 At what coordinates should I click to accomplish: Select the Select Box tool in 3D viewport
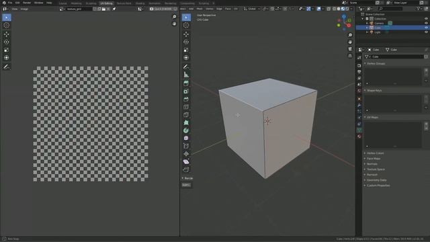[186, 17]
